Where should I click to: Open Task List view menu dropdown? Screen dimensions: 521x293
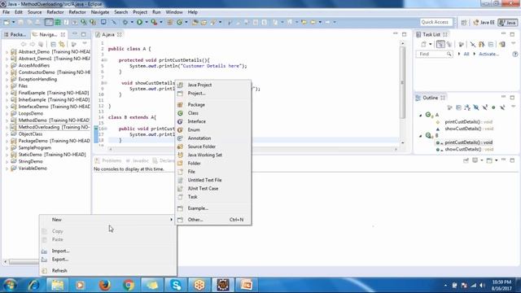514,44
